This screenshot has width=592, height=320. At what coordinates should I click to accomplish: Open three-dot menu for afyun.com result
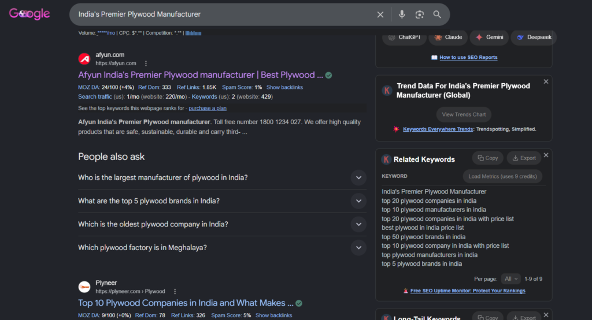pyautogui.click(x=146, y=64)
